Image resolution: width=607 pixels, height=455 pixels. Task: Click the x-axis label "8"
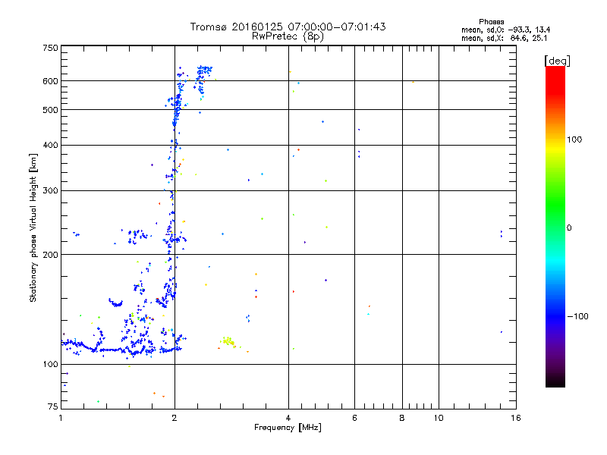coord(402,418)
